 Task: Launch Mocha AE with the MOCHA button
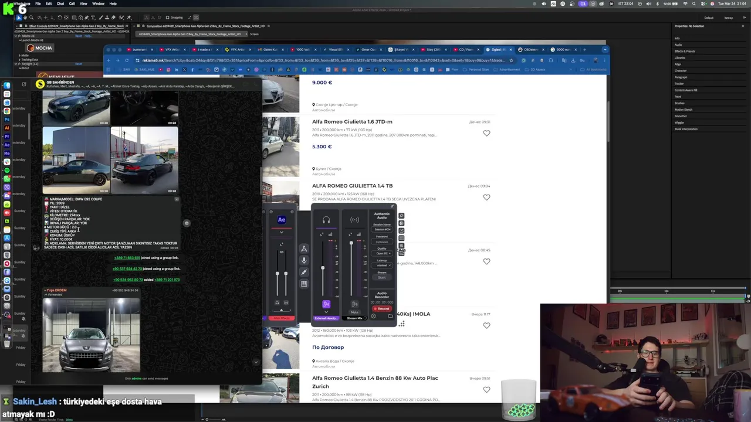[x=39, y=48]
